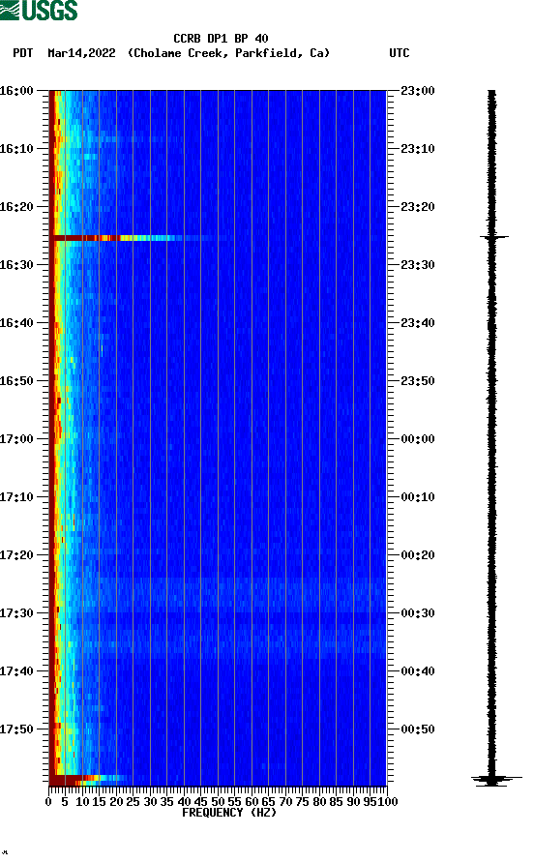534x863 pixels.
Task: Click the "FREQUENCY (HZ)" axis label
Action: pos(229,813)
